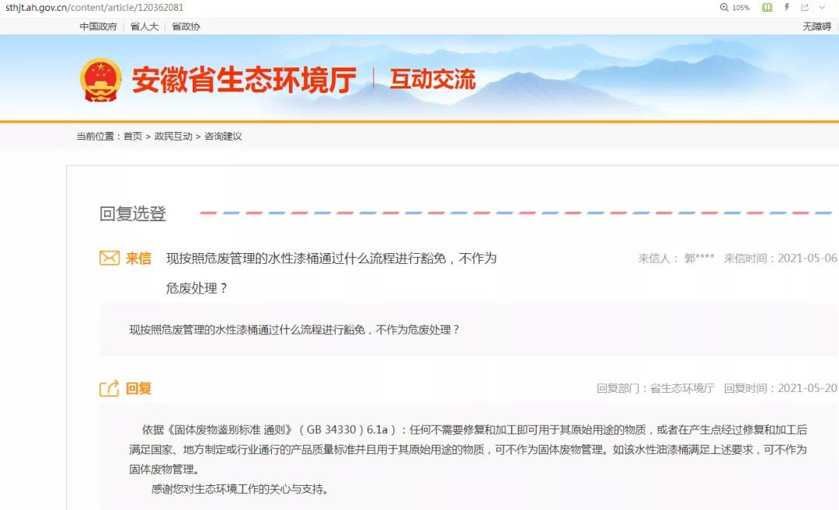Viewport: 839px width, 510px height.
Task: Open the 无障碍 accessibility link
Action: click(816, 26)
